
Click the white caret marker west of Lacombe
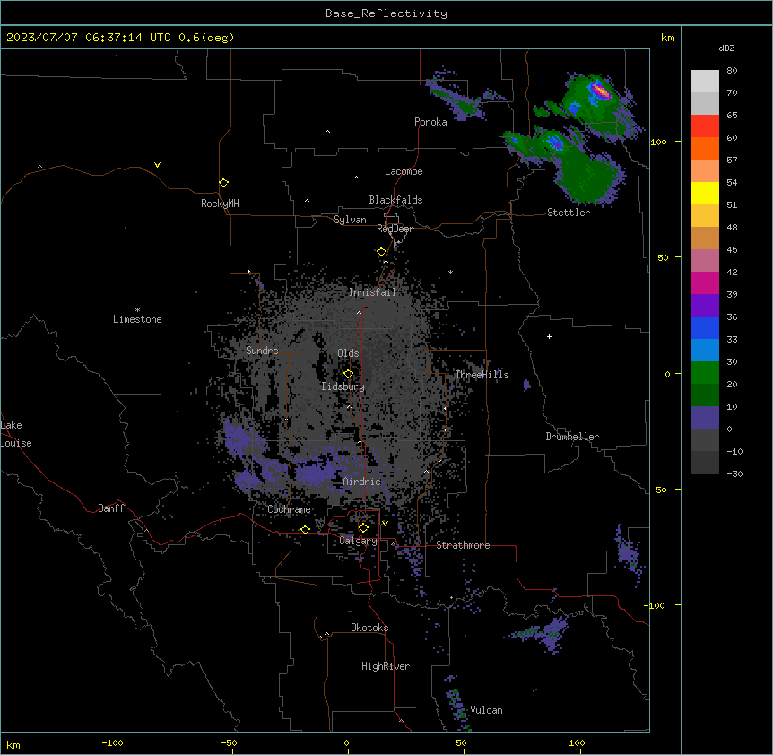coord(356,177)
